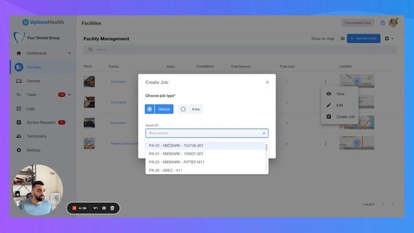Select the Area job type radio
The image size is (414, 233).
coord(190,109)
